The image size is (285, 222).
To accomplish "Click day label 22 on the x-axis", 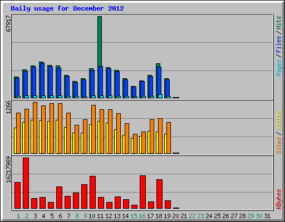I will (x=192, y=216).
